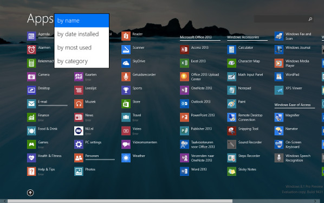The width and height of the screenshot is (324, 203).
Task: Open the Kaarten maps icon
Action: 79,77
